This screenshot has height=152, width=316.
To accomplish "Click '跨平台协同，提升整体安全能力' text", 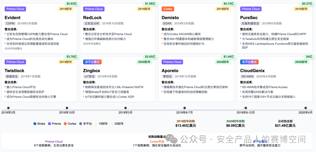I will click(260, 145).
